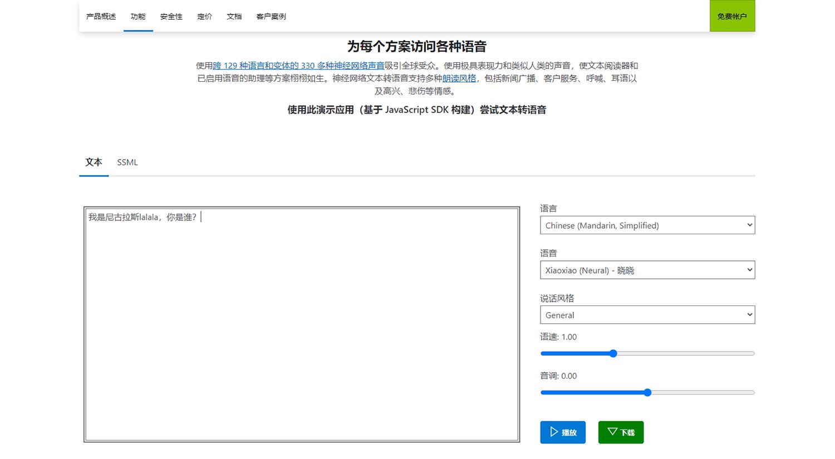The width and height of the screenshot is (835, 459).
Task: Click the Play icon to hear speech
Action: point(554,432)
